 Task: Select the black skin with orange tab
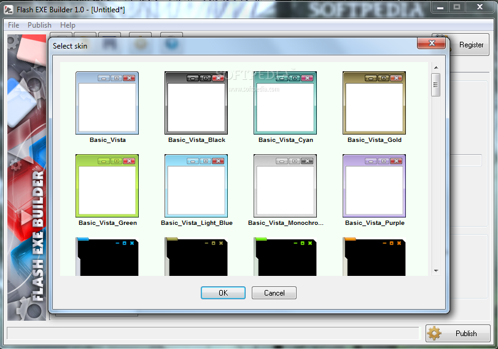(374, 256)
